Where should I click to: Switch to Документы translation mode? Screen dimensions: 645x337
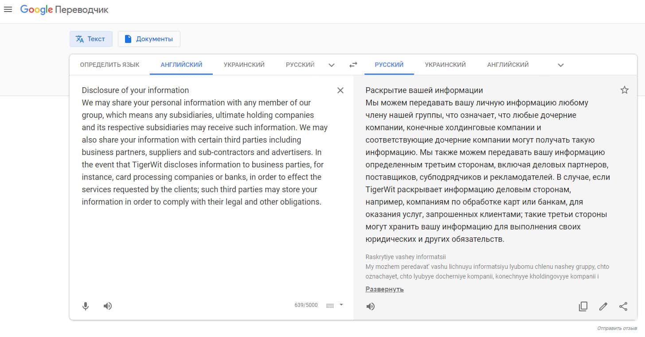(149, 39)
